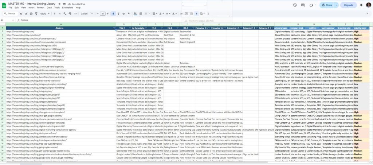The width and height of the screenshot is (373, 165).
Task: Open the name box dropdown arrow
Action: (13, 20)
